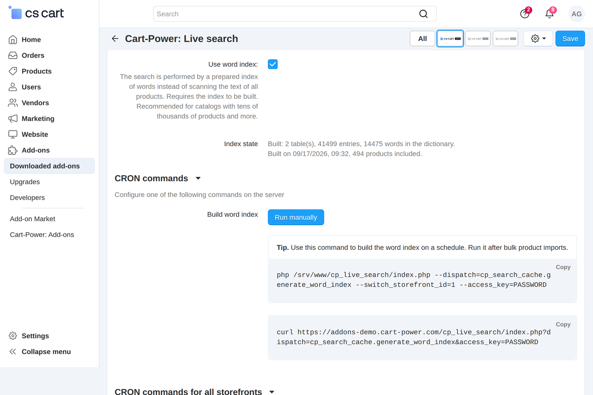Open the Developers menu item
The height and width of the screenshot is (395, 593).
(27, 197)
